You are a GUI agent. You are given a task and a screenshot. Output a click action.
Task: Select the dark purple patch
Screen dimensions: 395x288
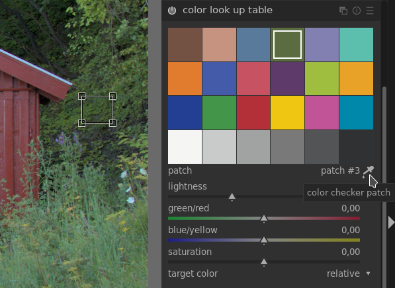[287, 79]
